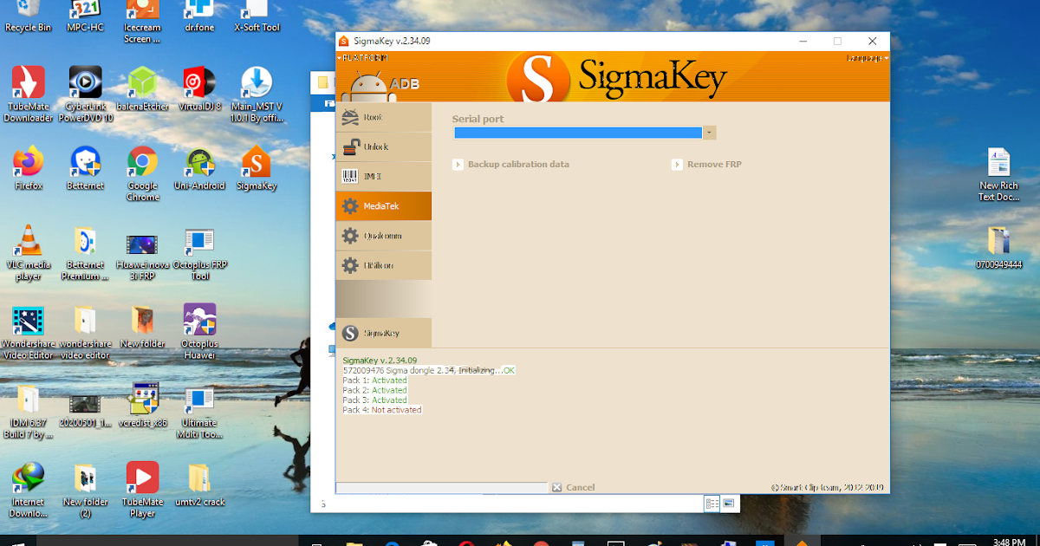Switch to the Qualcomm tab
Screen dimensions: 1040x546
tap(383, 236)
